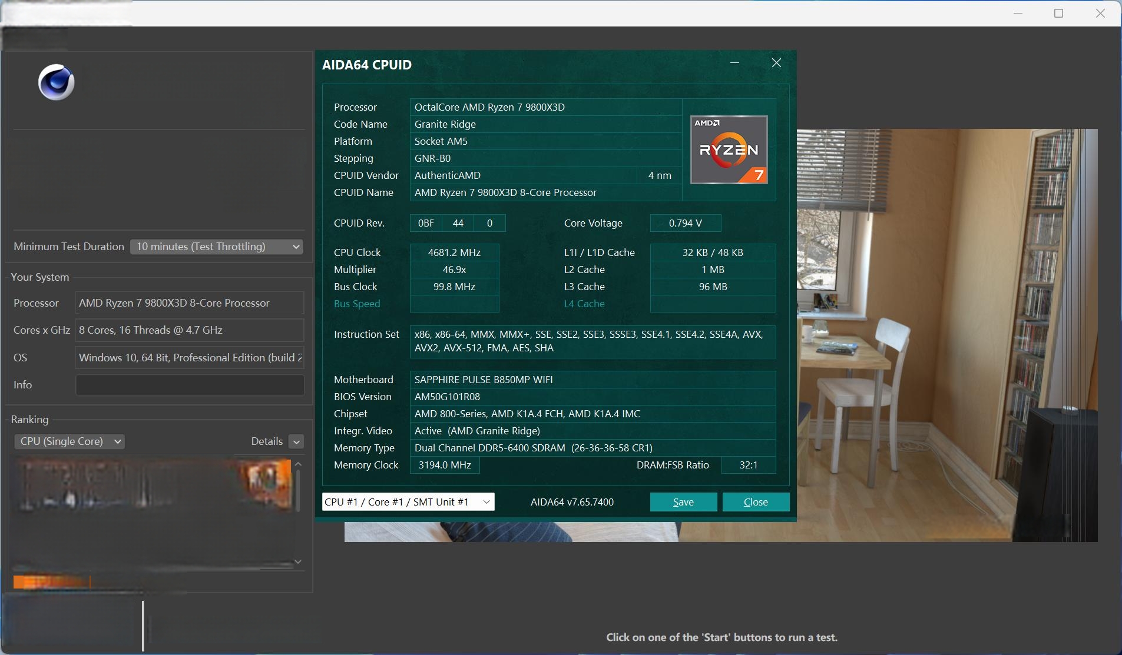The image size is (1122, 655).
Task: Click the Bus Clock value 99.8 MHz
Action: point(454,287)
